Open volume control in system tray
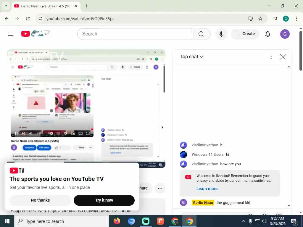Screen dimensions: 303x227 (x=265, y=221)
